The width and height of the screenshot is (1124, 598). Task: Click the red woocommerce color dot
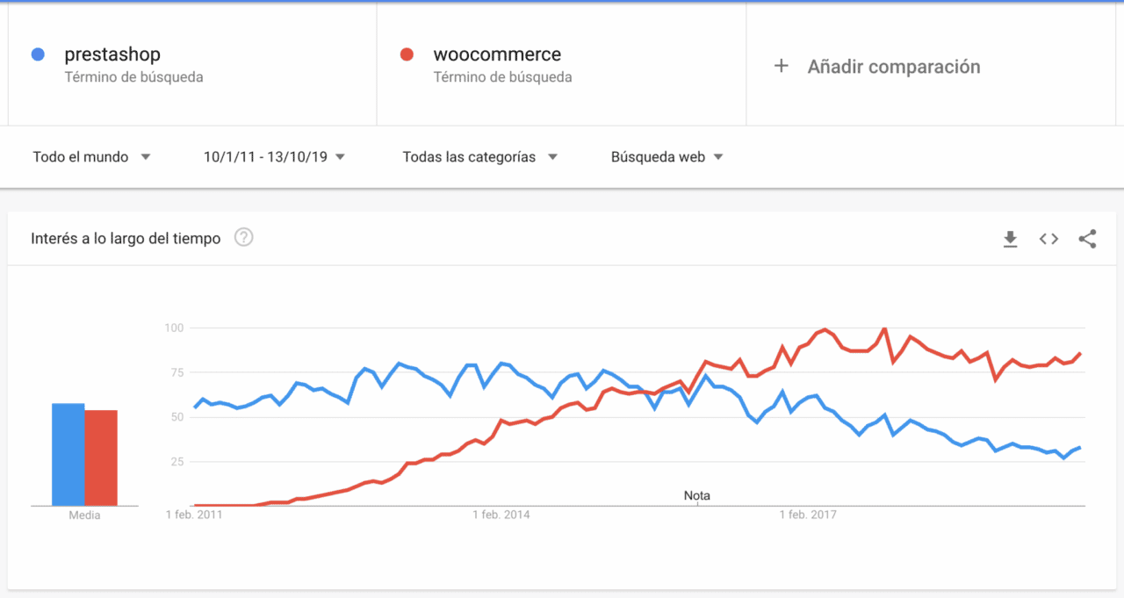[407, 54]
